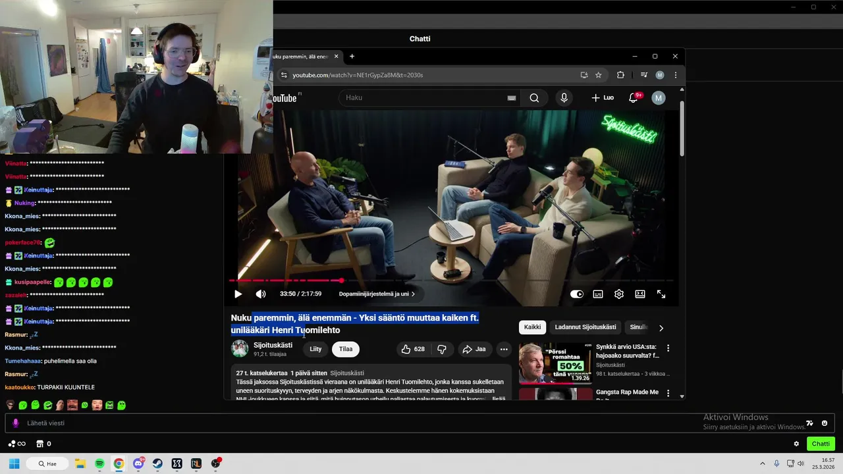Select the Sinulle filter chip

(x=639, y=327)
